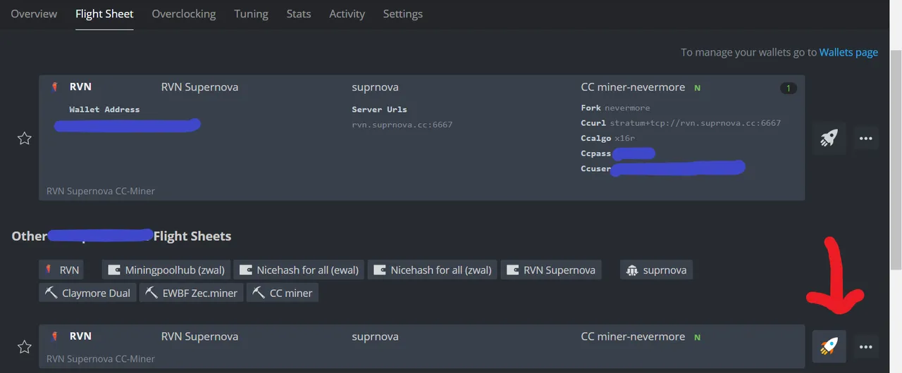Click the green N badge in bottom sheet
Screen dimensions: 902x373
tap(697, 337)
